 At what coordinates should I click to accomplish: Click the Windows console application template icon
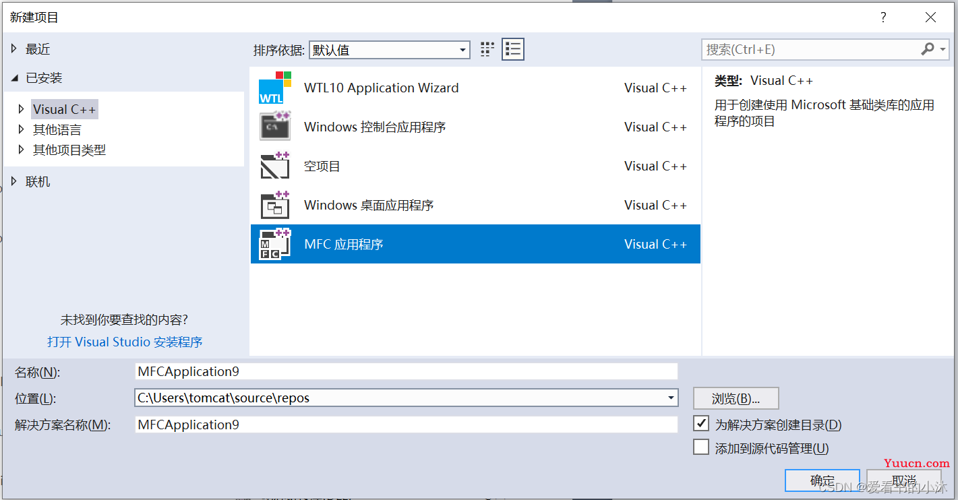(x=275, y=127)
